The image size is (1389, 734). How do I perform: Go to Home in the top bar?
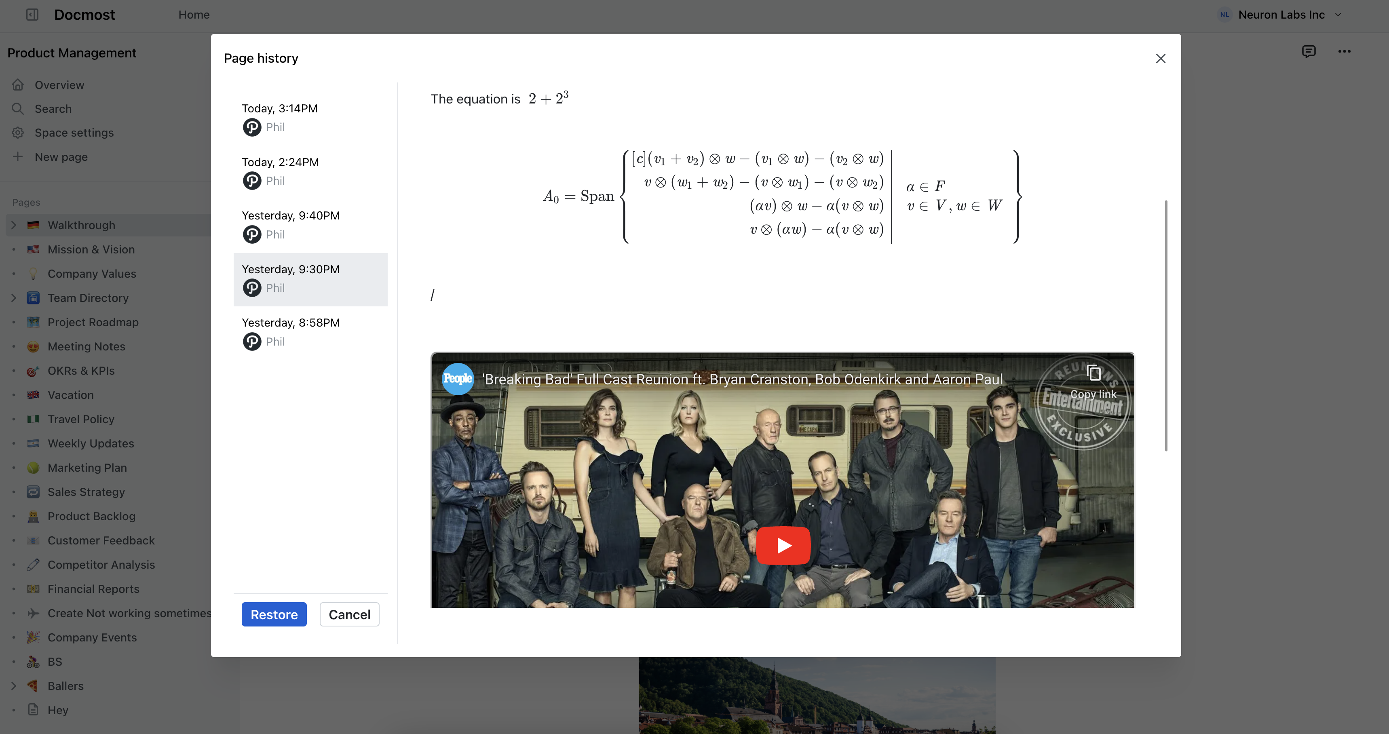pos(194,15)
